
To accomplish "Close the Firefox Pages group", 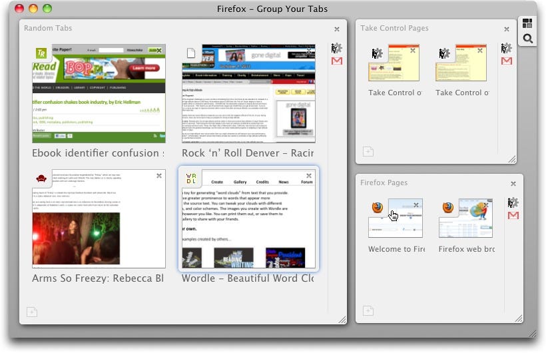I will [x=513, y=184].
